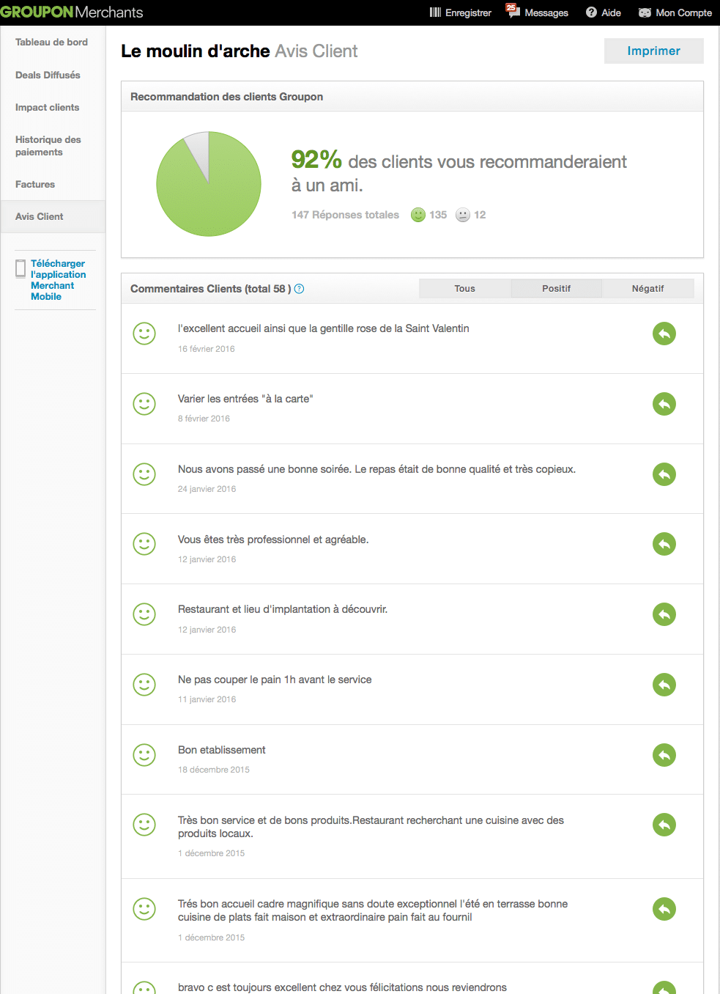Filter comments by Négatif
Viewport: 720px width, 994px height.
pos(647,289)
